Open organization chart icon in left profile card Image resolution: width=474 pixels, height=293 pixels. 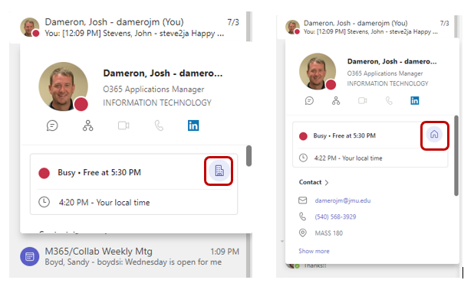(88, 125)
